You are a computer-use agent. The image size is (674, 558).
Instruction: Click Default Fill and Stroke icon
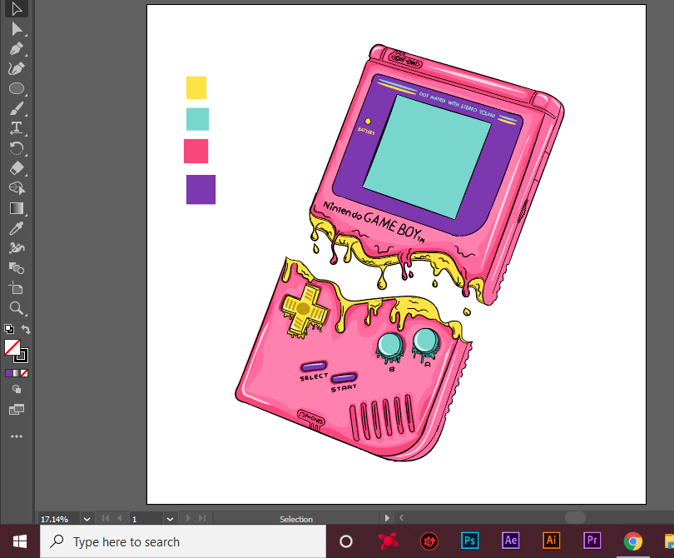[9, 329]
